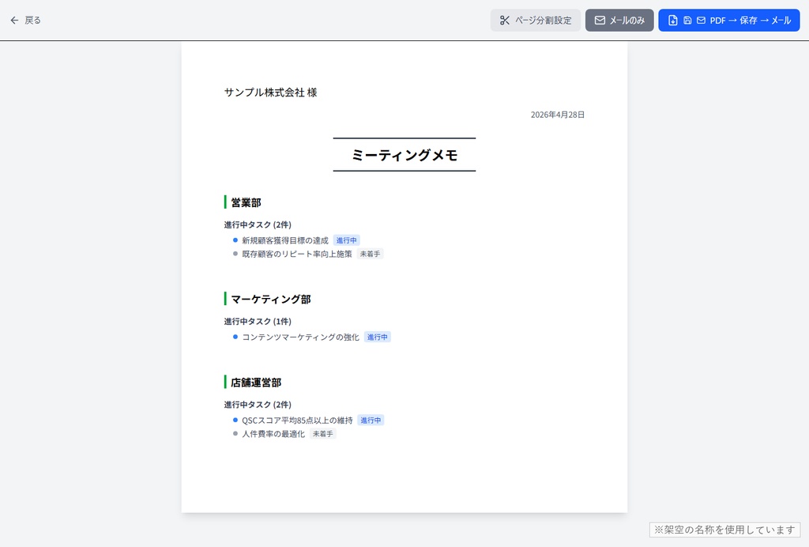Click the PDF download file icon
The width and height of the screenshot is (809, 547).
click(673, 20)
